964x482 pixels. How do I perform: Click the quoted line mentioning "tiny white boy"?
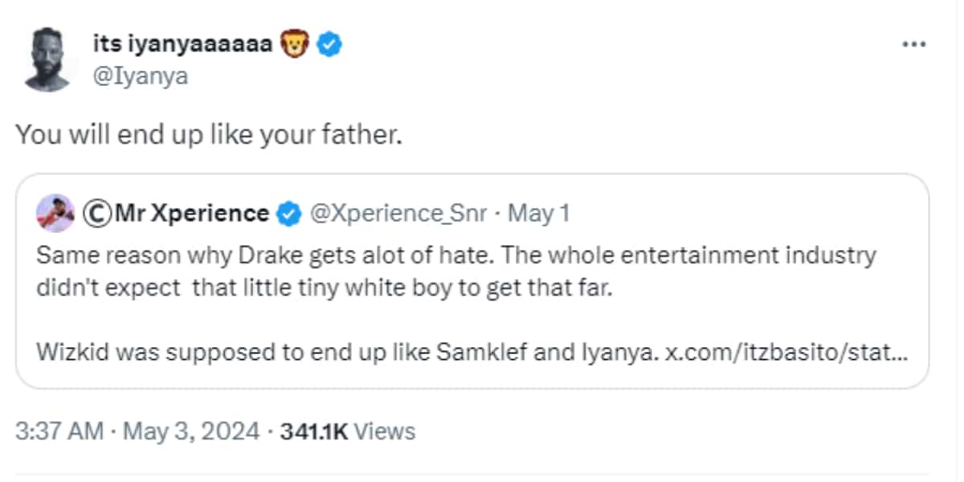pyautogui.click(x=325, y=288)
